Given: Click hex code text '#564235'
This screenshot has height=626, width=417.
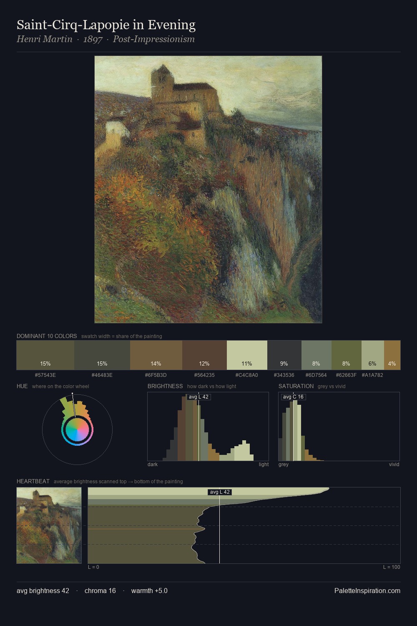Looking at the screenshot, I should pos(204,375).
